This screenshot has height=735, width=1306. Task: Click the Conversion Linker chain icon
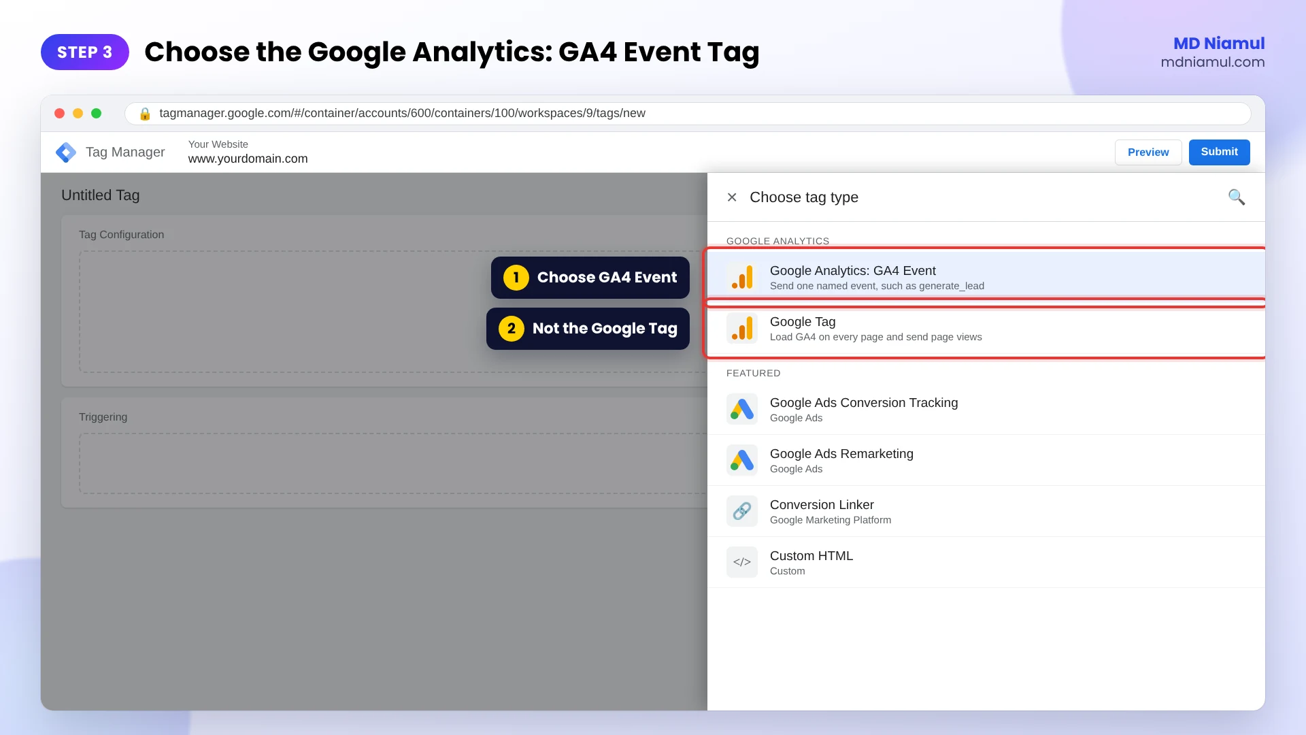(x=742, y=512)
